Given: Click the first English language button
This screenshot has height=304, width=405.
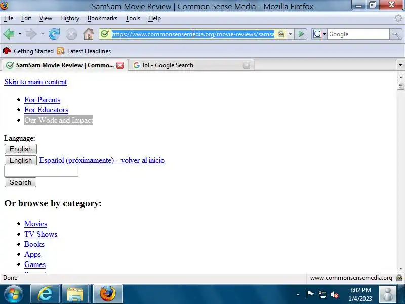Looking at the screenshot, I should tap(21, 149).
